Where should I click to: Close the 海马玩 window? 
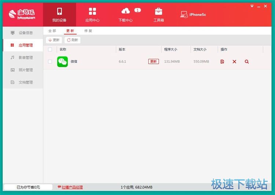tap(265, 6)
